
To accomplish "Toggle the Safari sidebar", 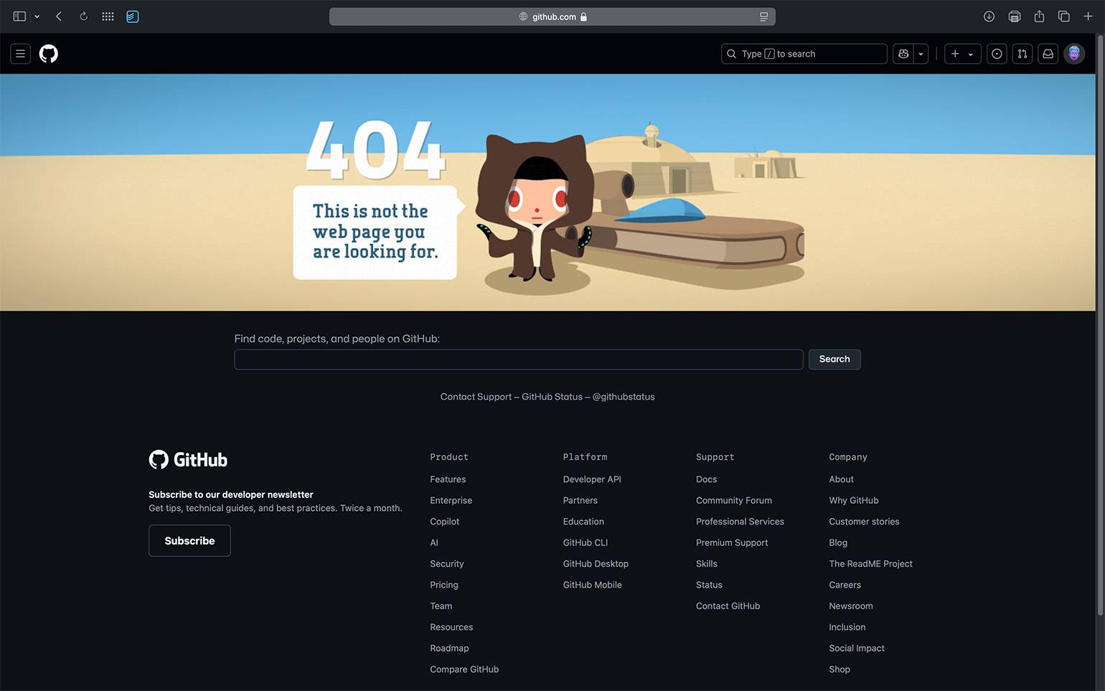I will point(19,17).
